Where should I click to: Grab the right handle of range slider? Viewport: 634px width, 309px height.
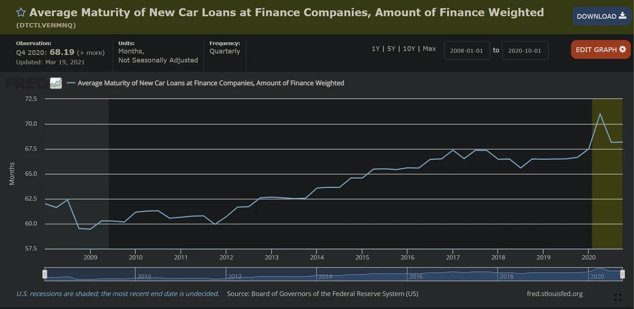coord(623,274)
